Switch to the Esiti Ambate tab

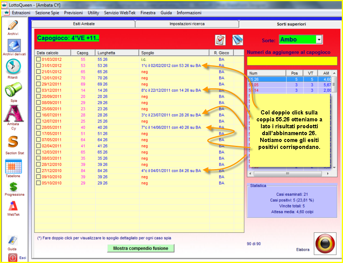pyautogui.click(x=84, y=24)
